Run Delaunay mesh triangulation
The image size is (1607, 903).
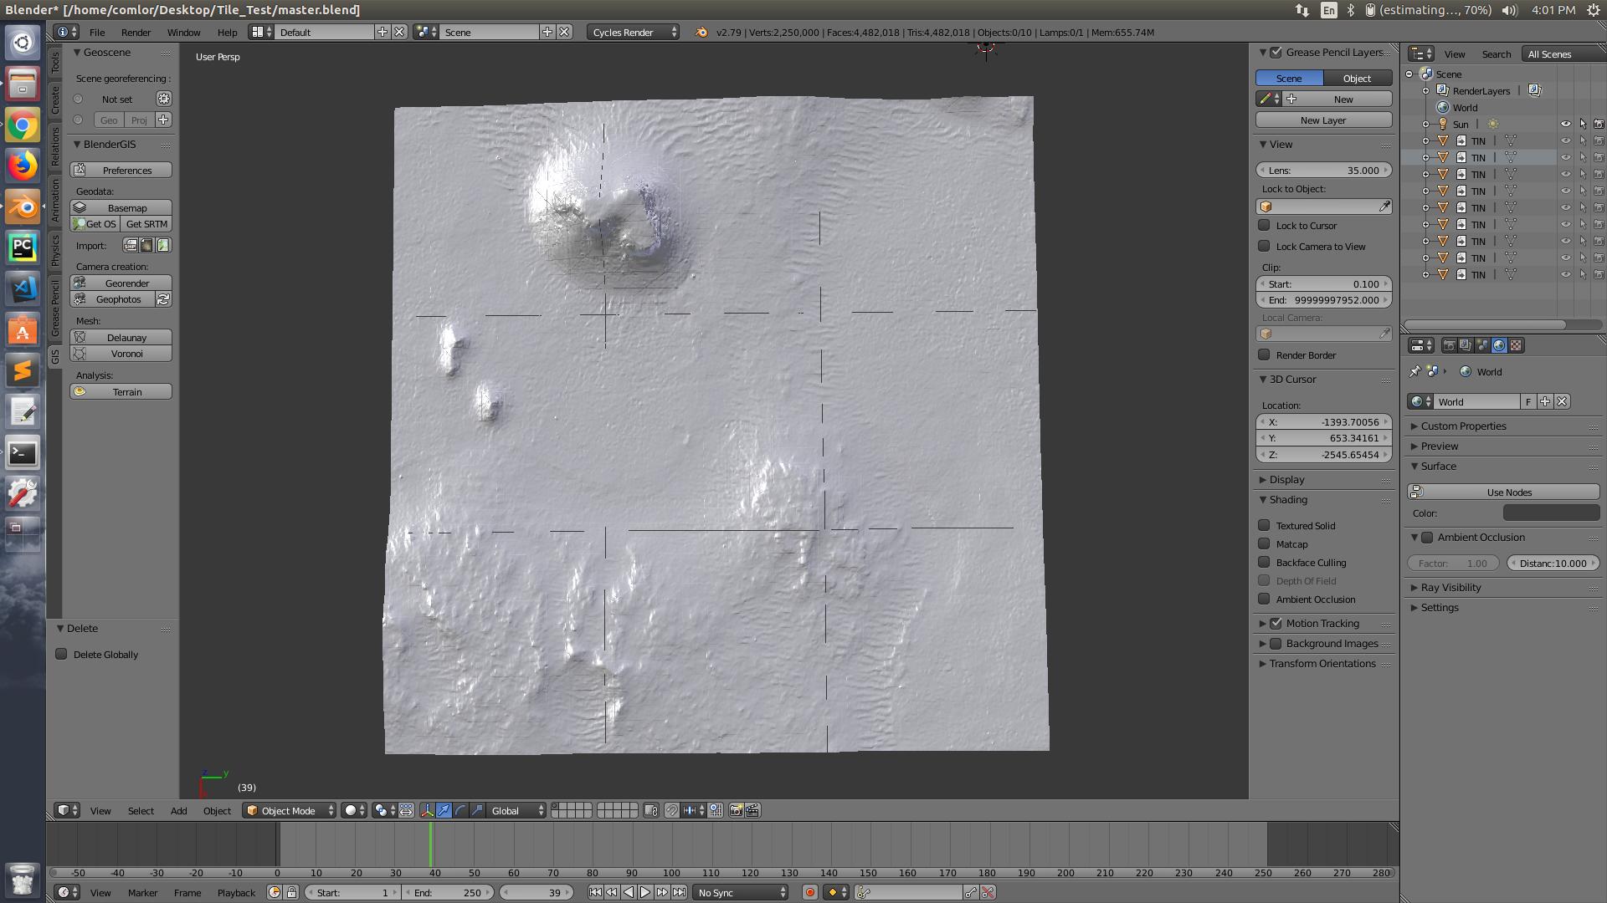coord(121,337)
